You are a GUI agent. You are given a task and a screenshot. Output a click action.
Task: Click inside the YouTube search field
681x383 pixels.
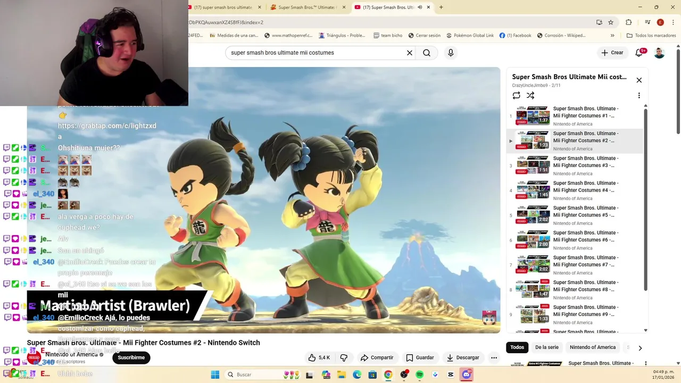316,53
